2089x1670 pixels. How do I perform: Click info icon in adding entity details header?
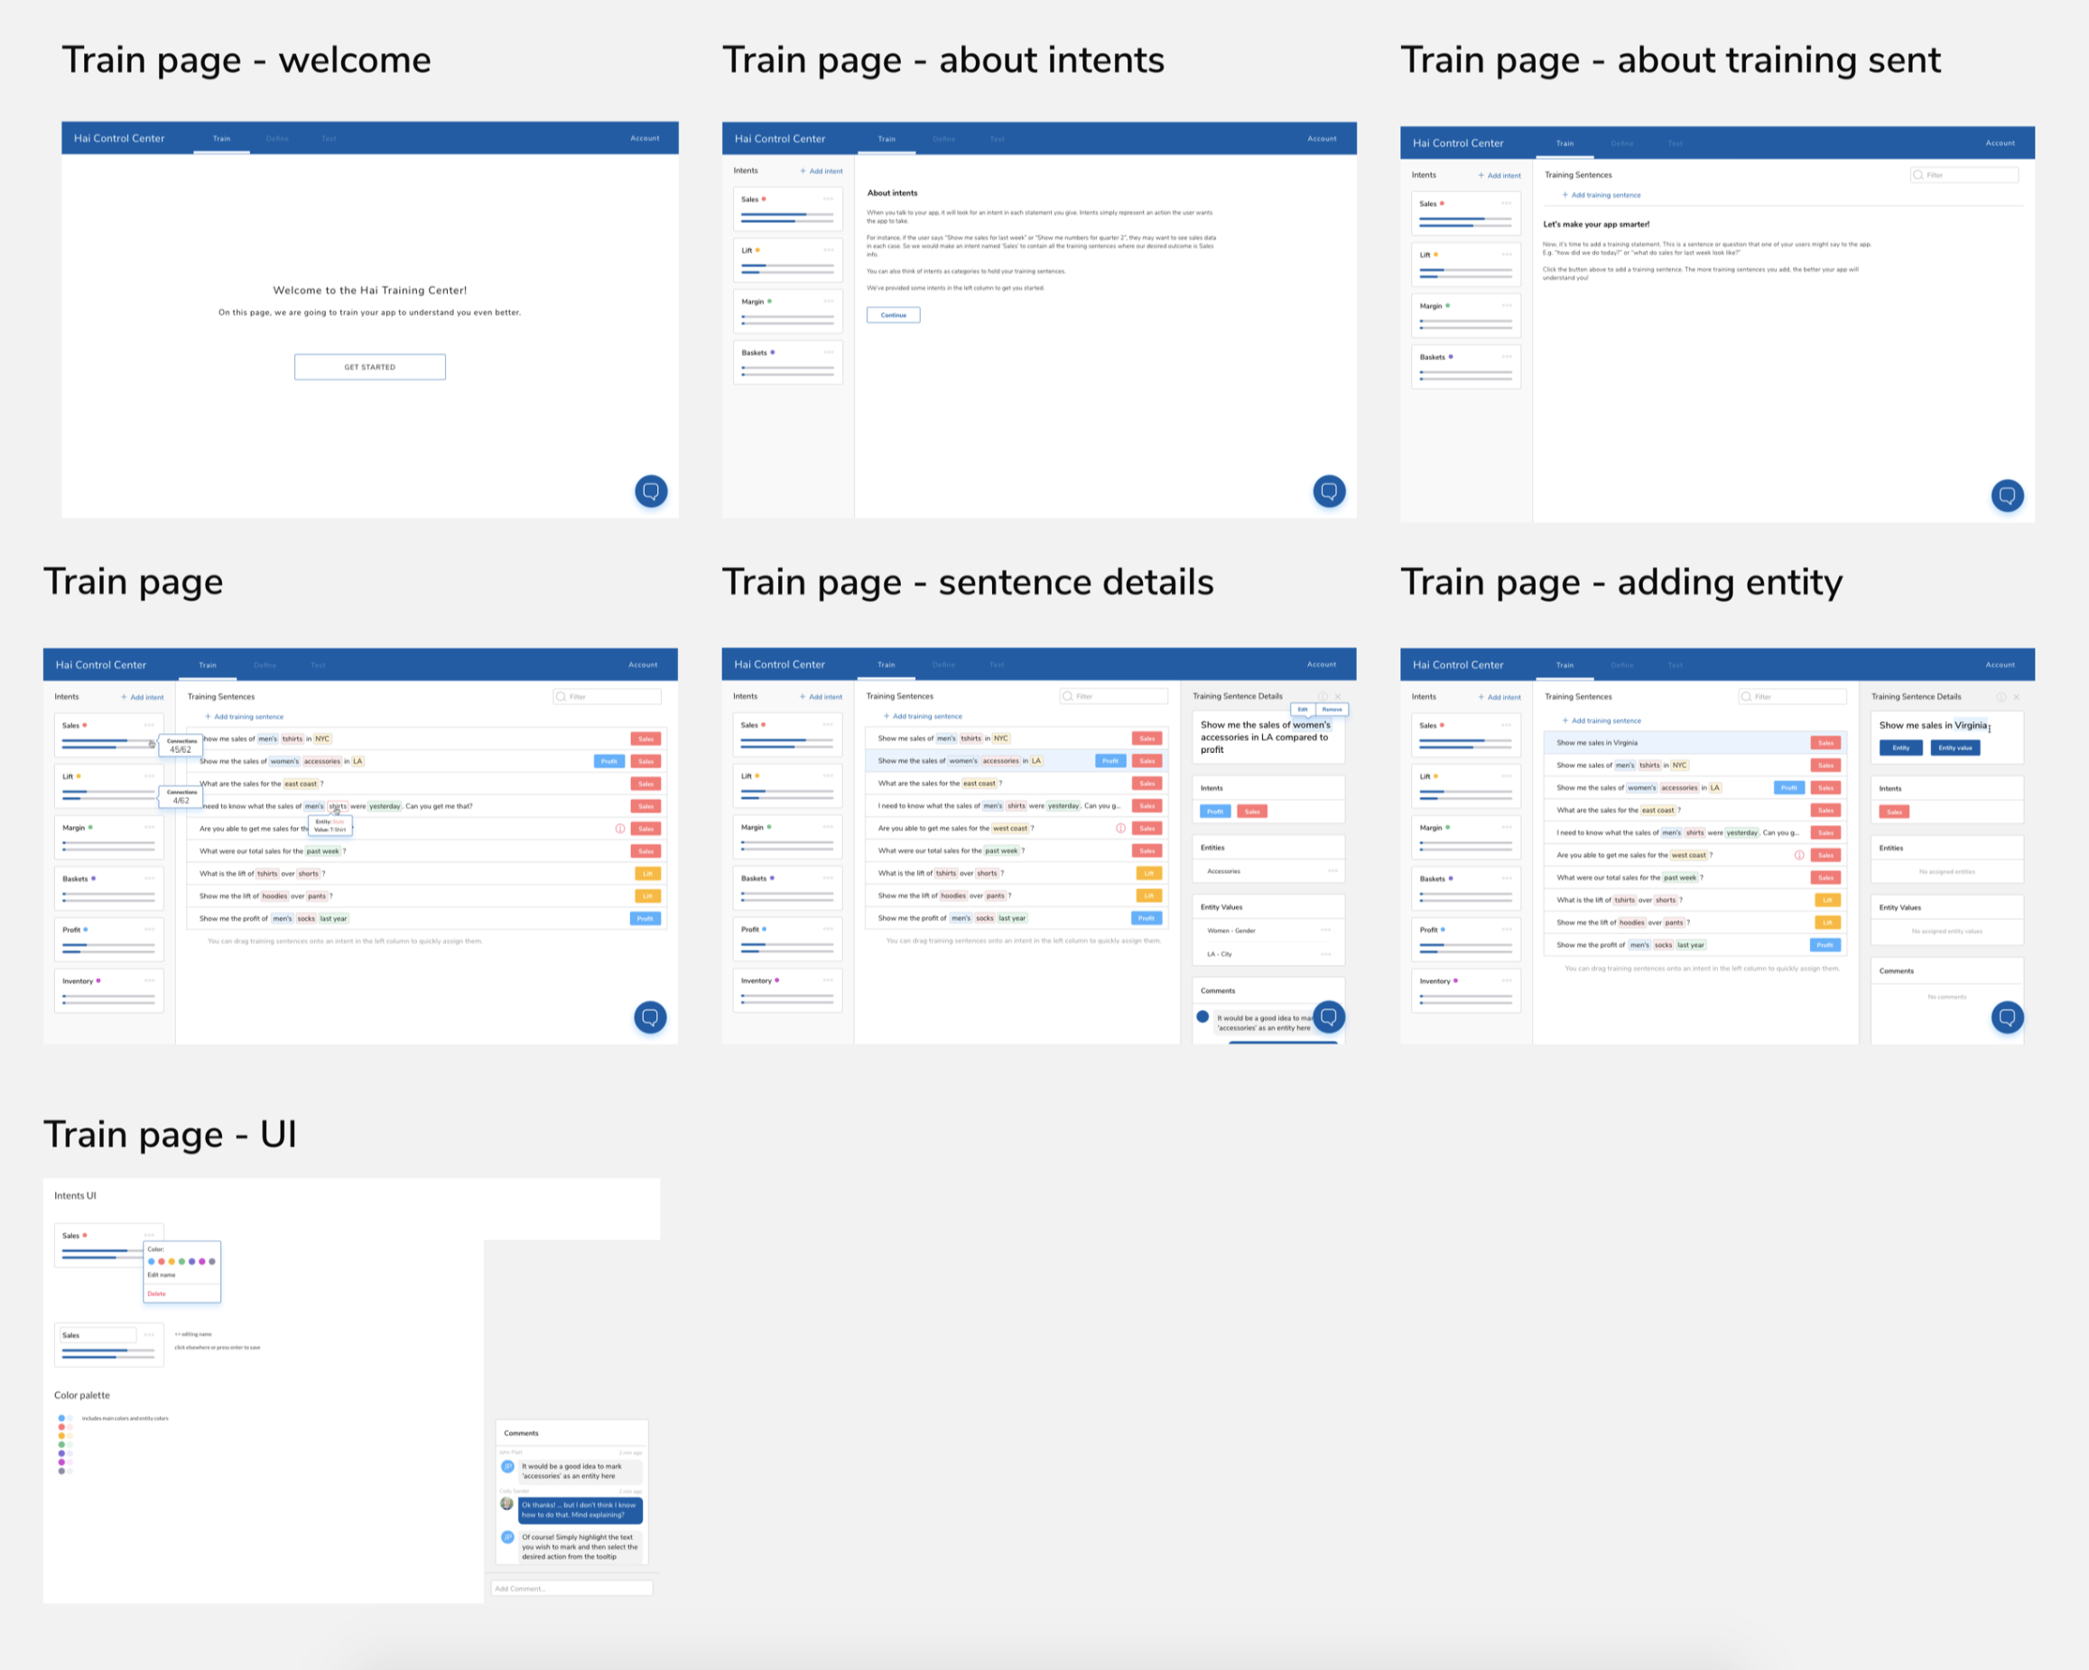click(x=2001, y=698)
